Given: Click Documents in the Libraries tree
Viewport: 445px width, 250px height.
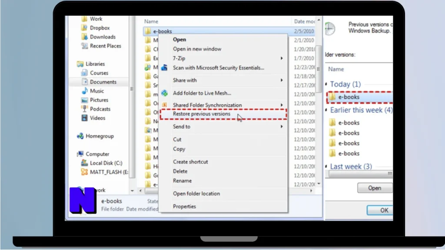Looking at the screenshot, I should coord(103,82).
